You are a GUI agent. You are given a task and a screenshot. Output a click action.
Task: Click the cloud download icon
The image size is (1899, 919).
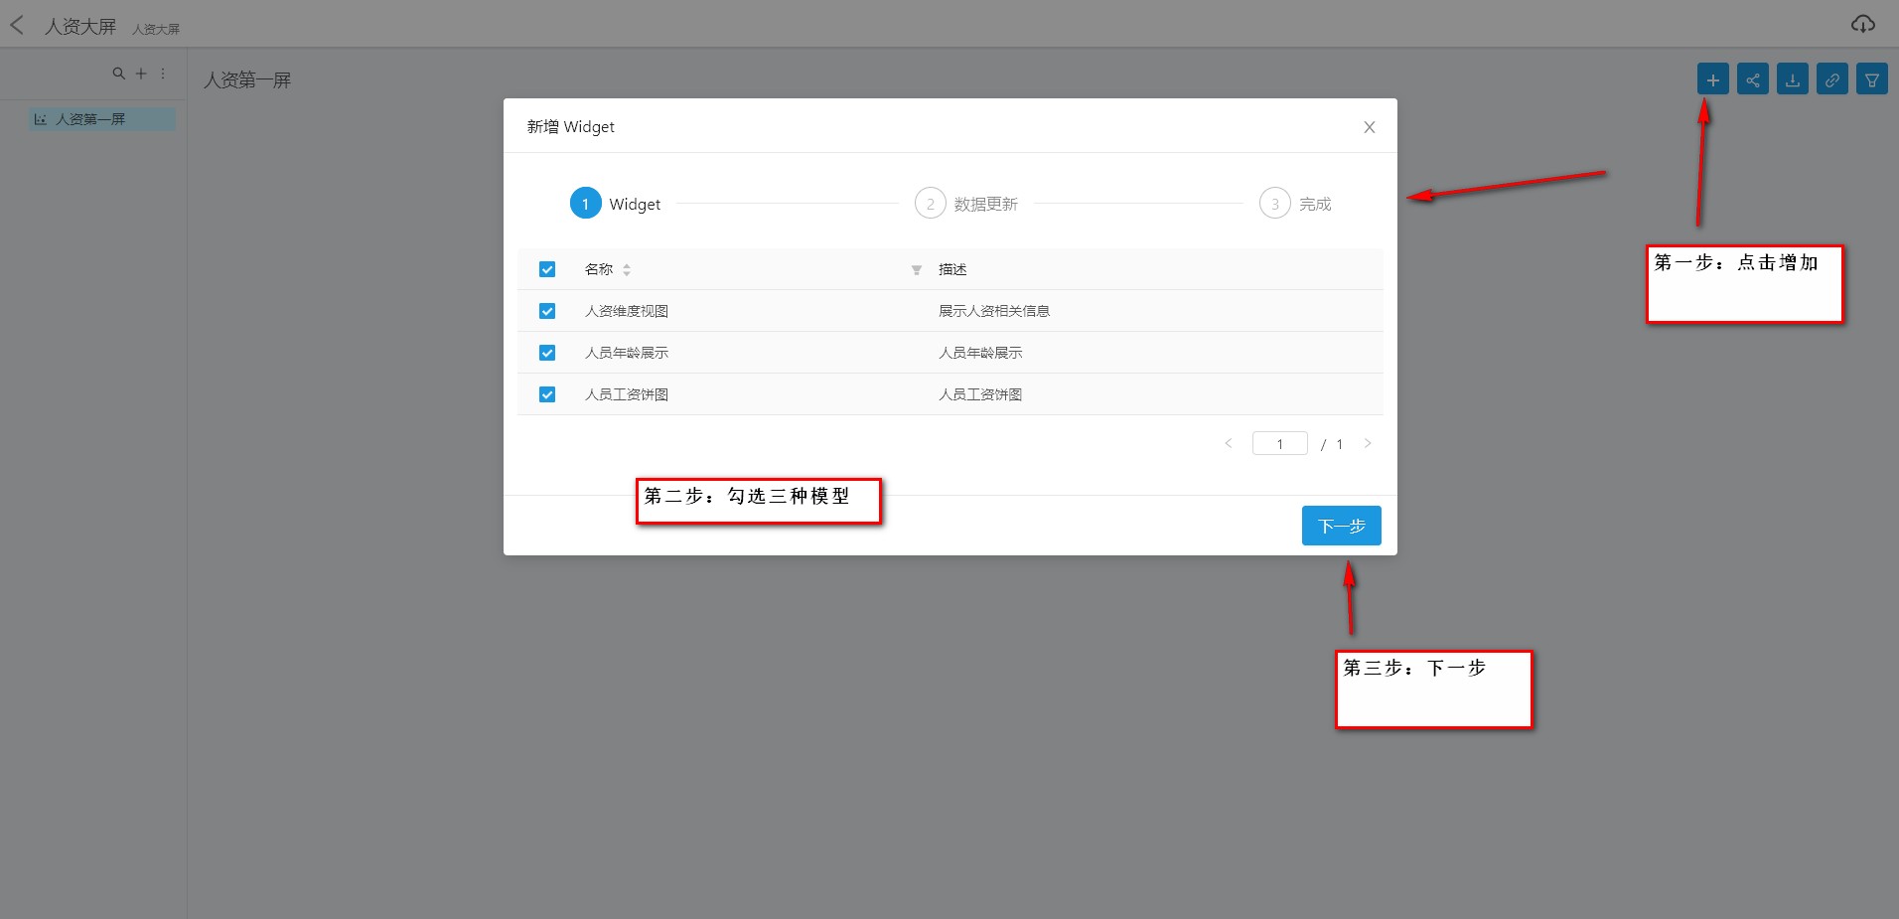point(1862,24)
